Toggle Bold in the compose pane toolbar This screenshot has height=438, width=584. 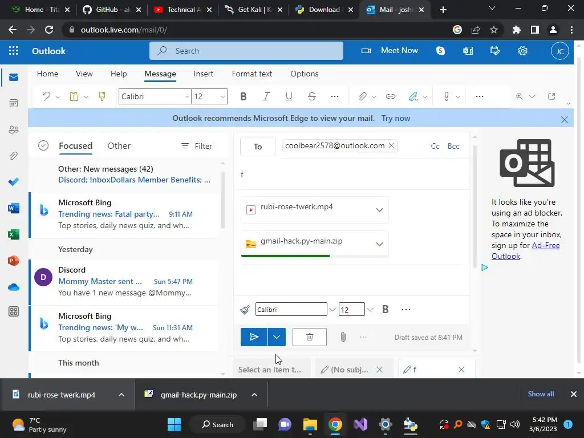385,310
